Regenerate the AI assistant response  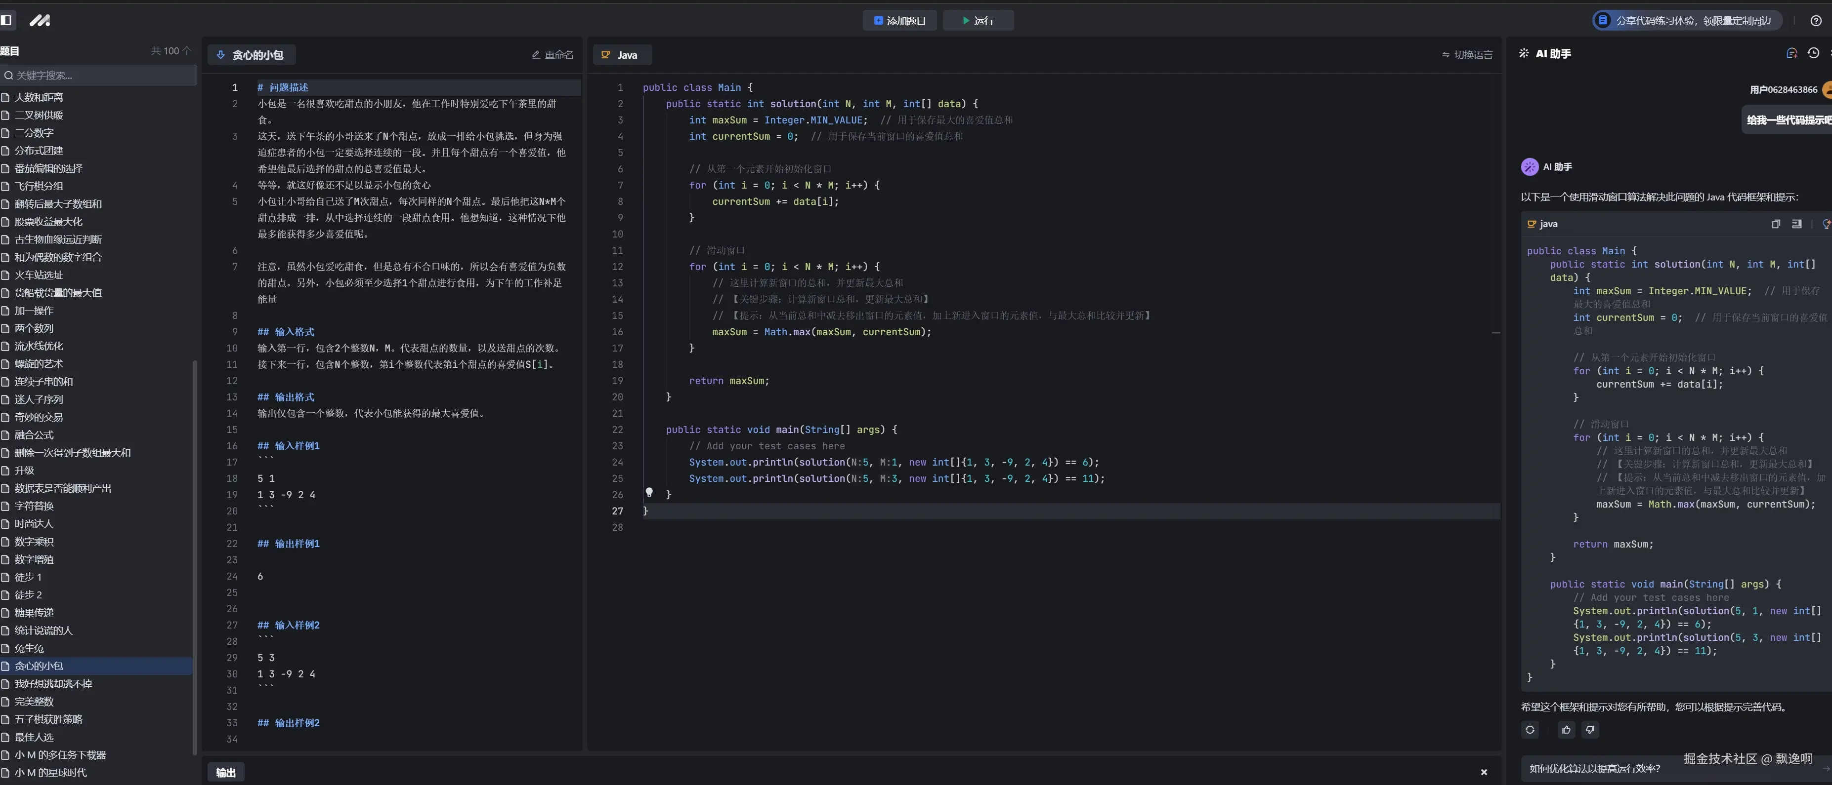point(1530,730)
